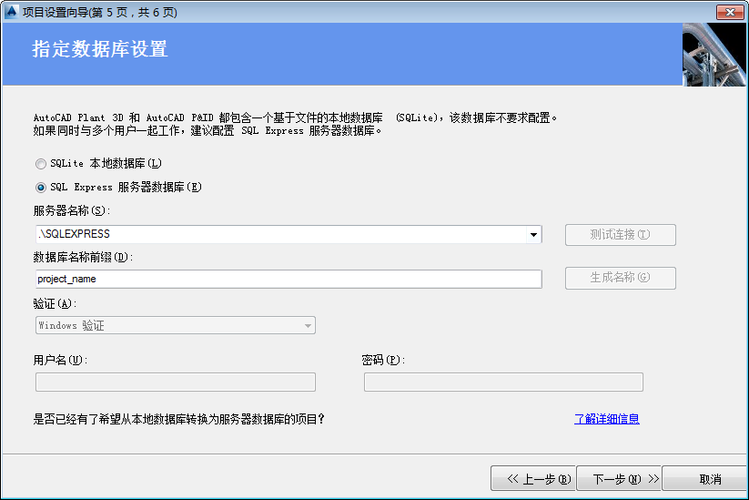Click the plant piping image in header

tap(714, 55)
